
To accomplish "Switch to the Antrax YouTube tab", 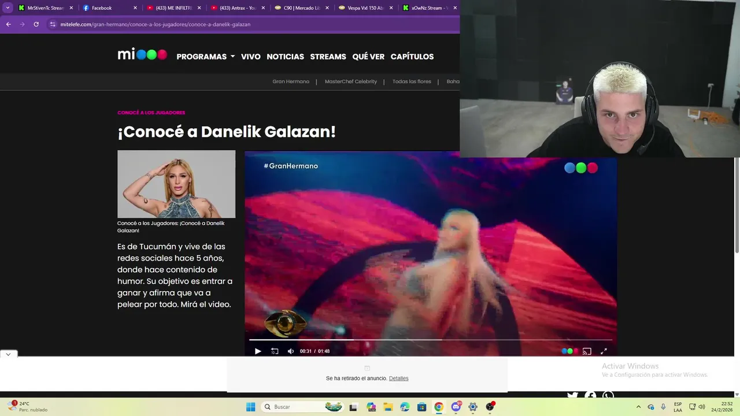I will coord(238,8).
